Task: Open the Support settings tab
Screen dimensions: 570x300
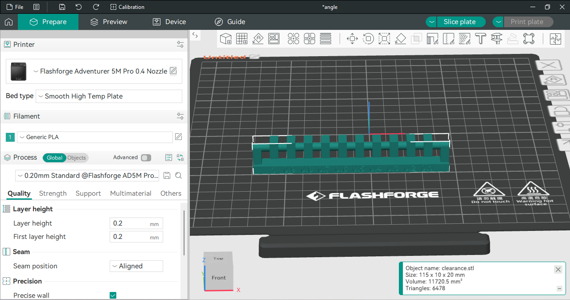Action: click(88, 193)
